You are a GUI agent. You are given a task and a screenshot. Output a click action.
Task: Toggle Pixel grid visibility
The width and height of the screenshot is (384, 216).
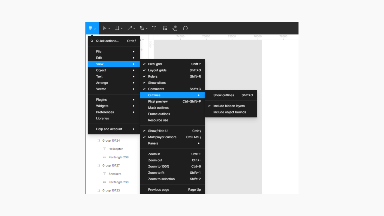(155, 64)
